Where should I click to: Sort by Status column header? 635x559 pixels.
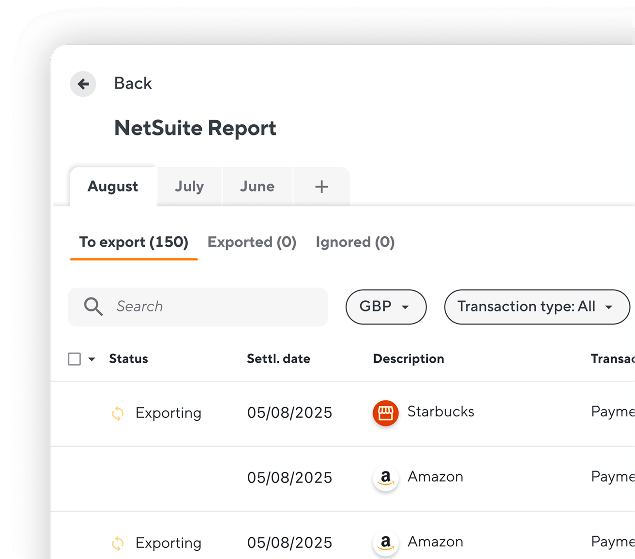point(128,359)
